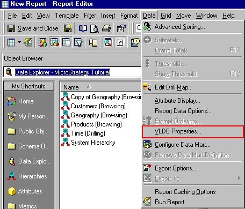Open the Move menu
Image resolution: width=245 pixels, height=209 pixels.
(183, 16)
